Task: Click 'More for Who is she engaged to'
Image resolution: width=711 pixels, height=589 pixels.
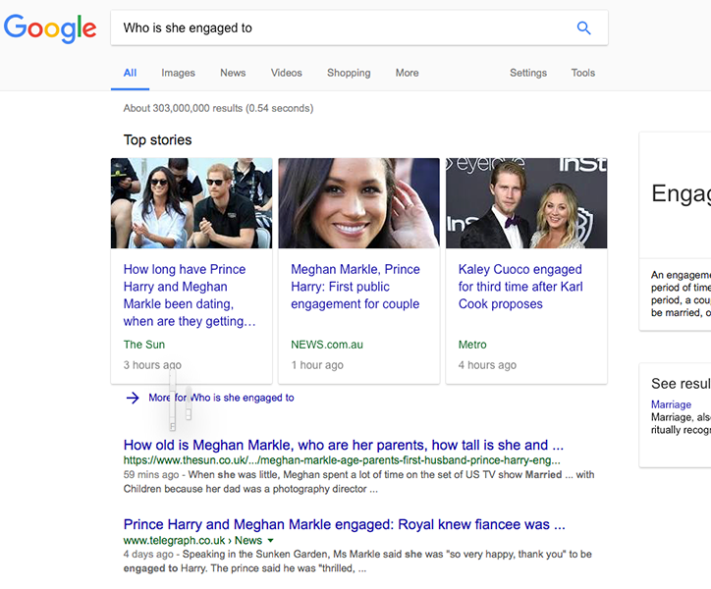Action: tap(221, 398)
